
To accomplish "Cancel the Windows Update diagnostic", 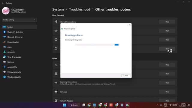I will [126, 76].
